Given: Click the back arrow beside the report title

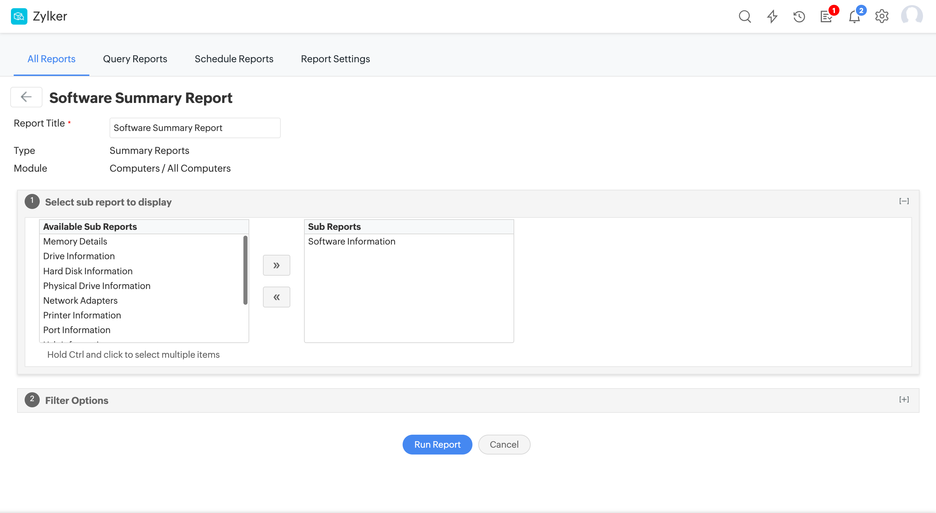Looking at the screenshot, I should 26,97.
